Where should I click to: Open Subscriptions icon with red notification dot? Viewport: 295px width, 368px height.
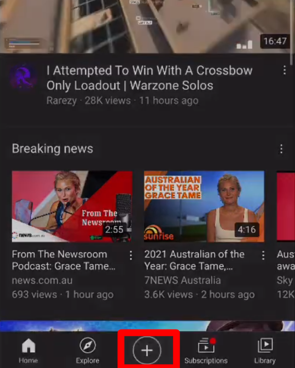[x=206, y=345]
